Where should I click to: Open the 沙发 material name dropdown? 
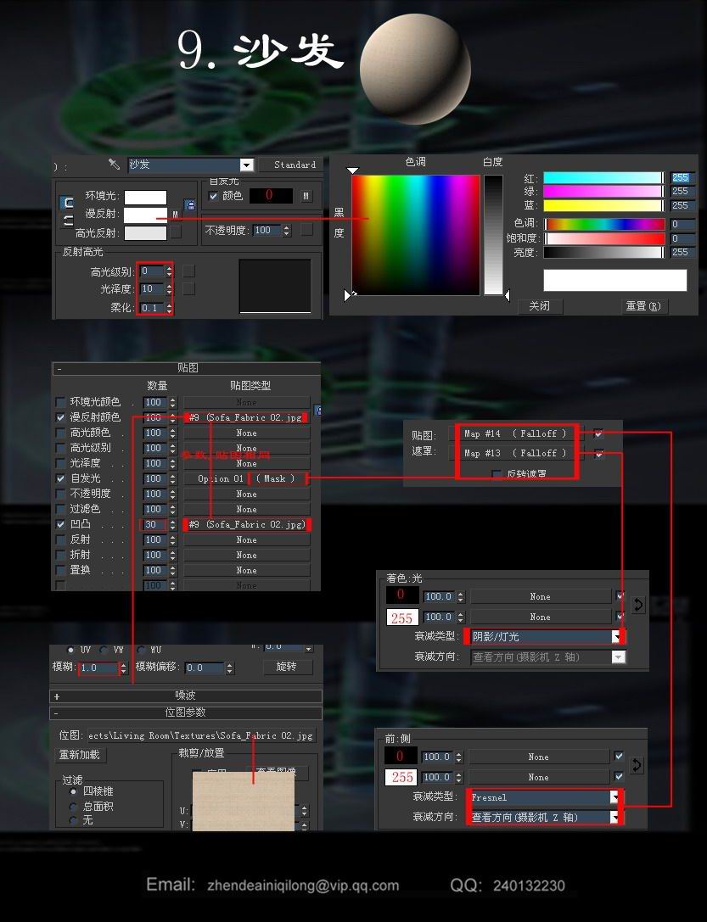pyautogui.click(x=247, y=165)
